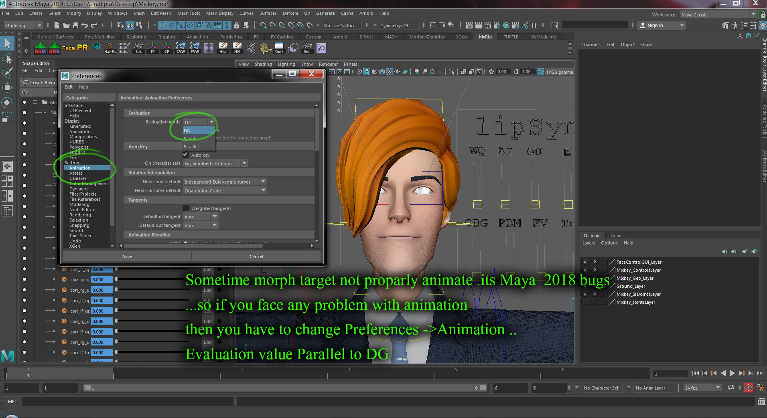Click the Create Blend button in Shape Editor

tap(39, 83)
